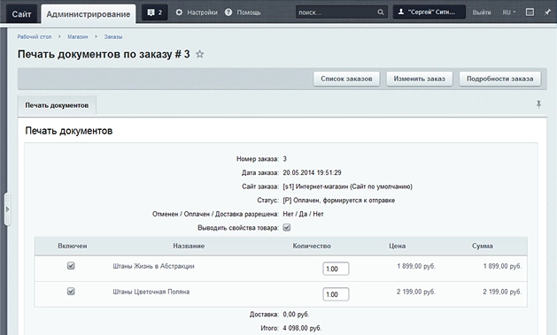
Task: Uncheck the Штаны Цветочная Поляна row checkbox
Action: [x=71, y=291]
